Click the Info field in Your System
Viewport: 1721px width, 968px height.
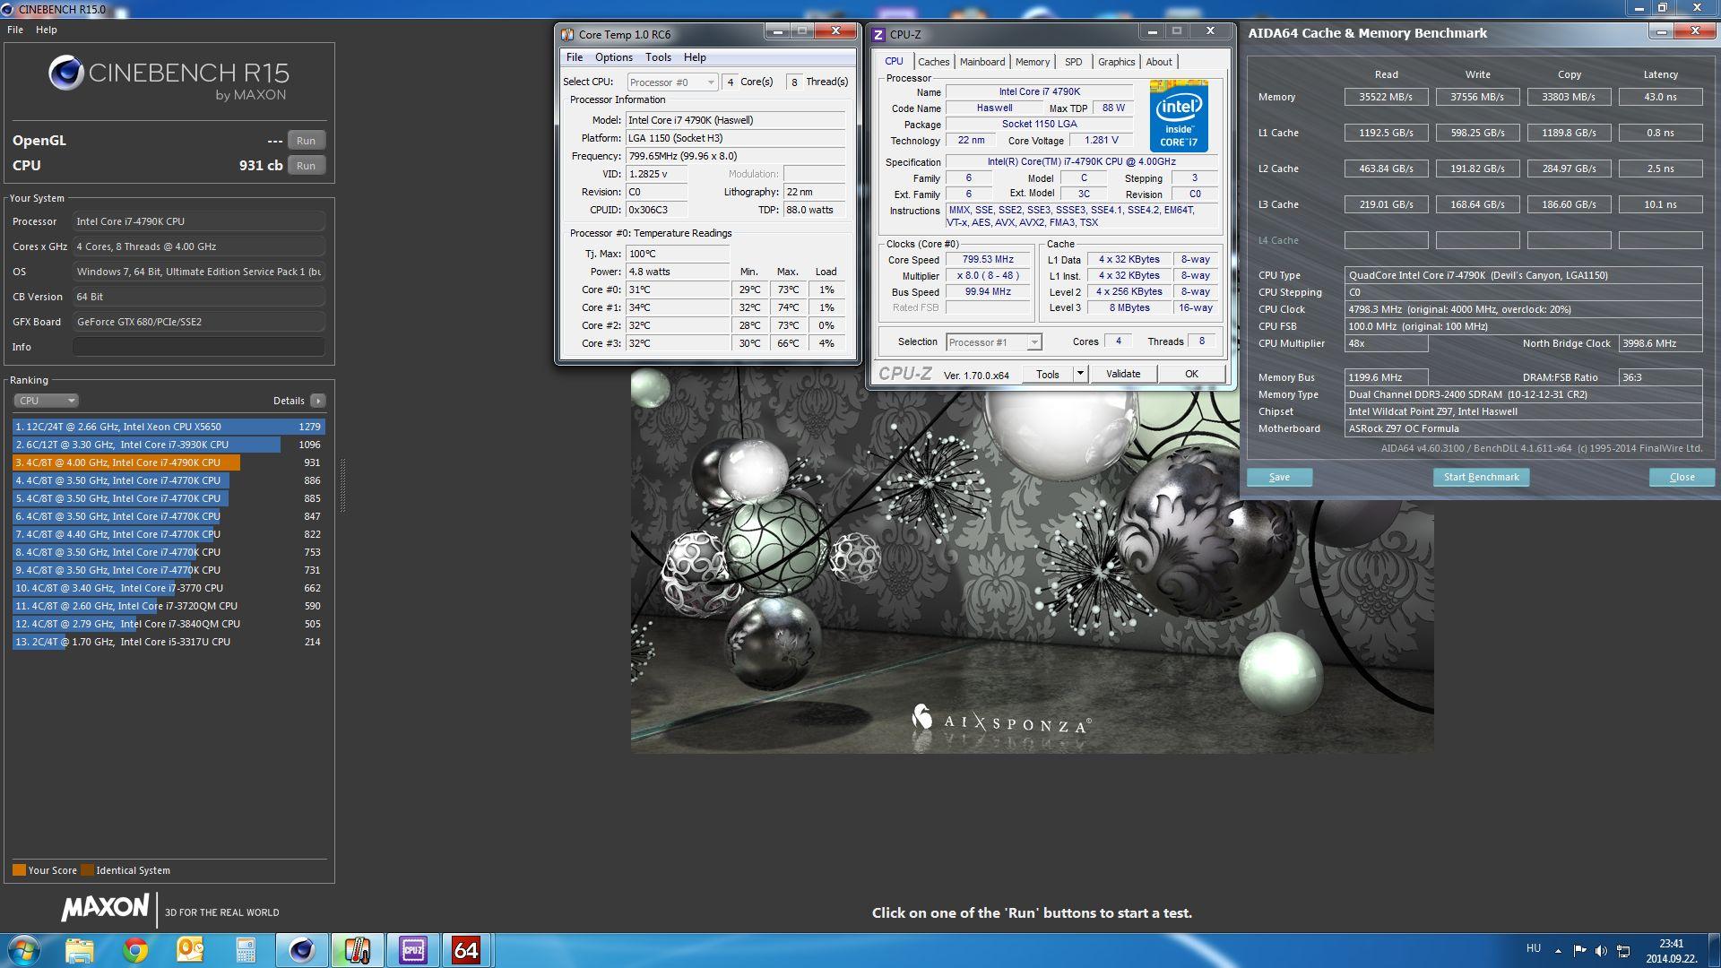click(198, 347)
